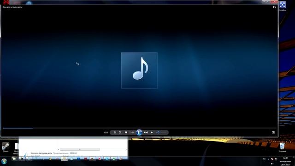Click the scrollbar right arrow in background window
This screenshot has width=295, height=166.
tap(126, 149)
